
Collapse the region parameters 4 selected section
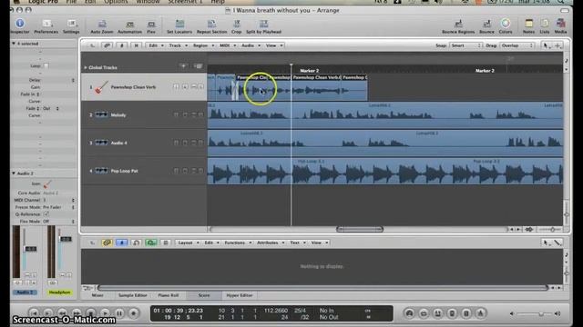point(14,44)
